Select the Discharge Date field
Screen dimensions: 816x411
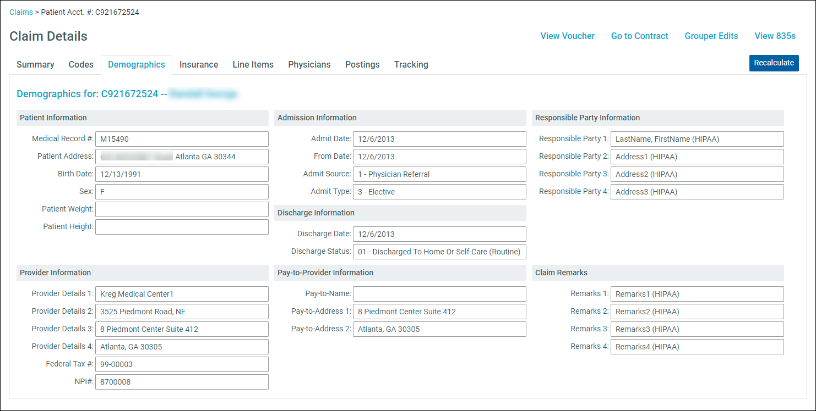pyautogui.click(x=439, y=234)
